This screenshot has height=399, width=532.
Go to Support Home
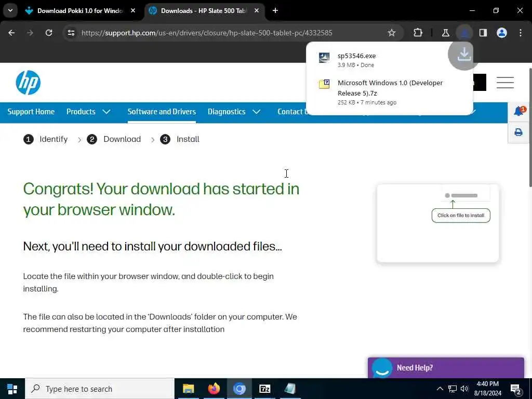tap(31, 112)
